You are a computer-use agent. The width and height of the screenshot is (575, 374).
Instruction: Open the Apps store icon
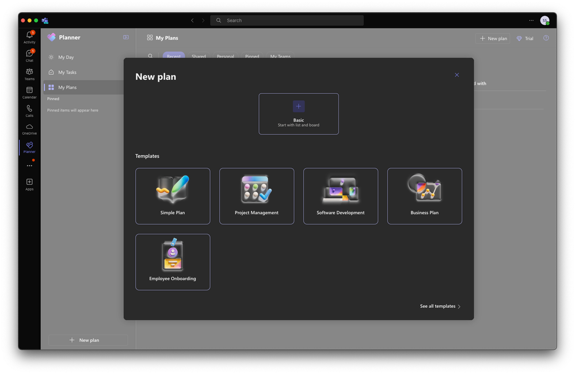29,184
